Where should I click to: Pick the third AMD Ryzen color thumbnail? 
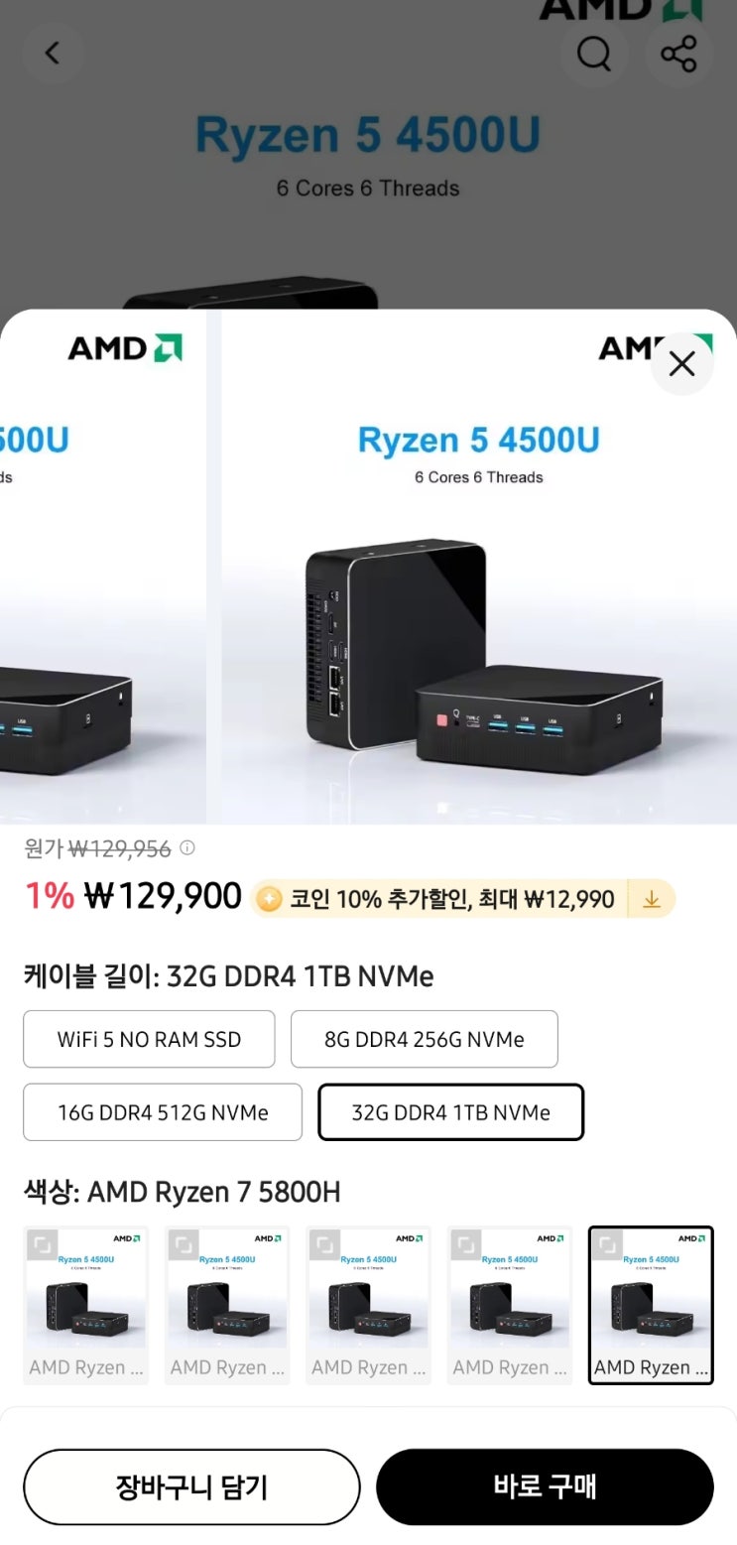click(x=369, y=1305)
